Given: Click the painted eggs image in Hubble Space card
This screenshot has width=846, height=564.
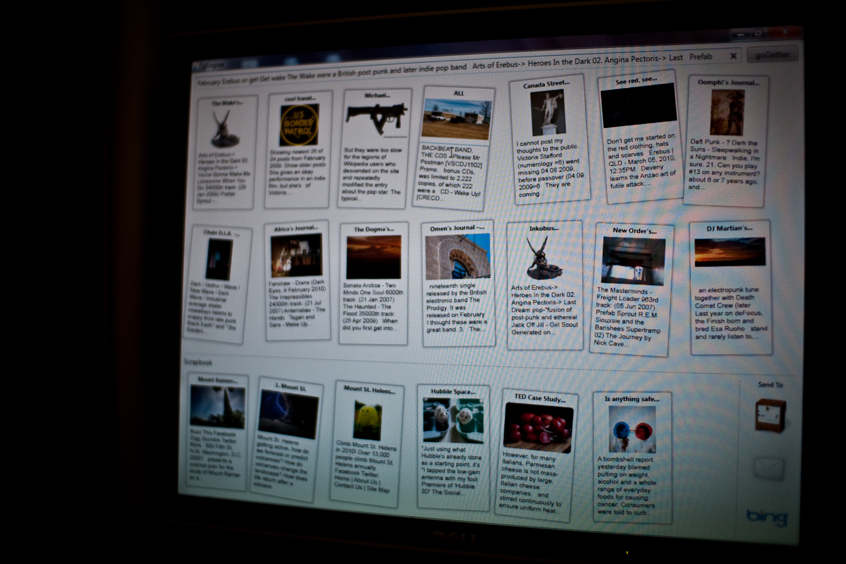Looking at the screenshot, I should tap(453, 420).
